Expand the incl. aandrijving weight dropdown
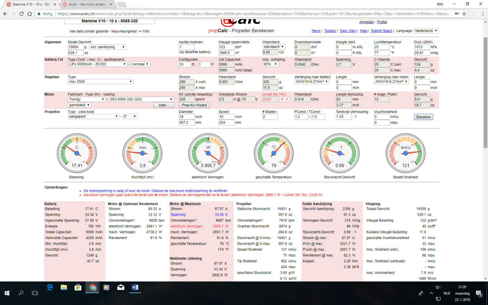Viewport: 488px width, 305px height. (108, 47)
